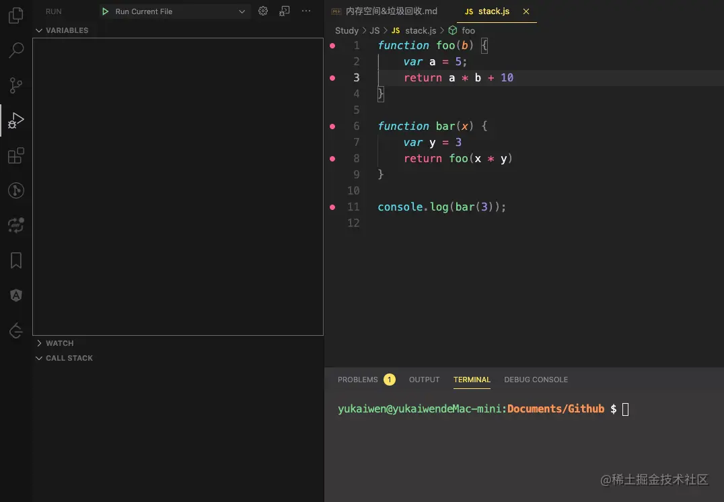The width and height of the screenshot is (724, 502).
Task: Toggle breakpoint on line 1
Action: point(332,46)
